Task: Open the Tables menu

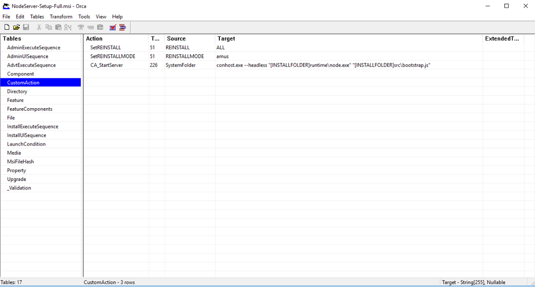Action: pos(37,16)
